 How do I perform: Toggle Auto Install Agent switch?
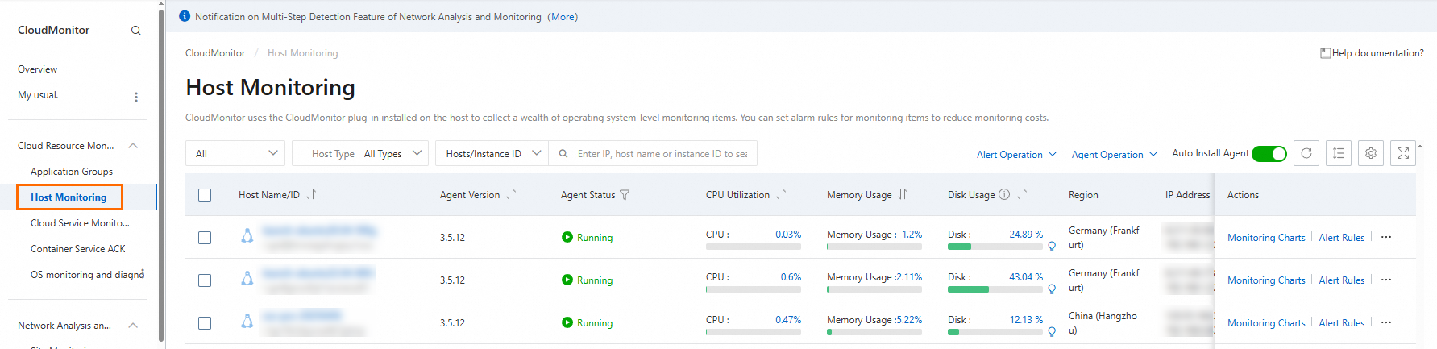click(x=1269, y=154)
